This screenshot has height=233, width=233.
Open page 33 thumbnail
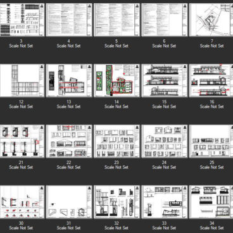(165, 202)
